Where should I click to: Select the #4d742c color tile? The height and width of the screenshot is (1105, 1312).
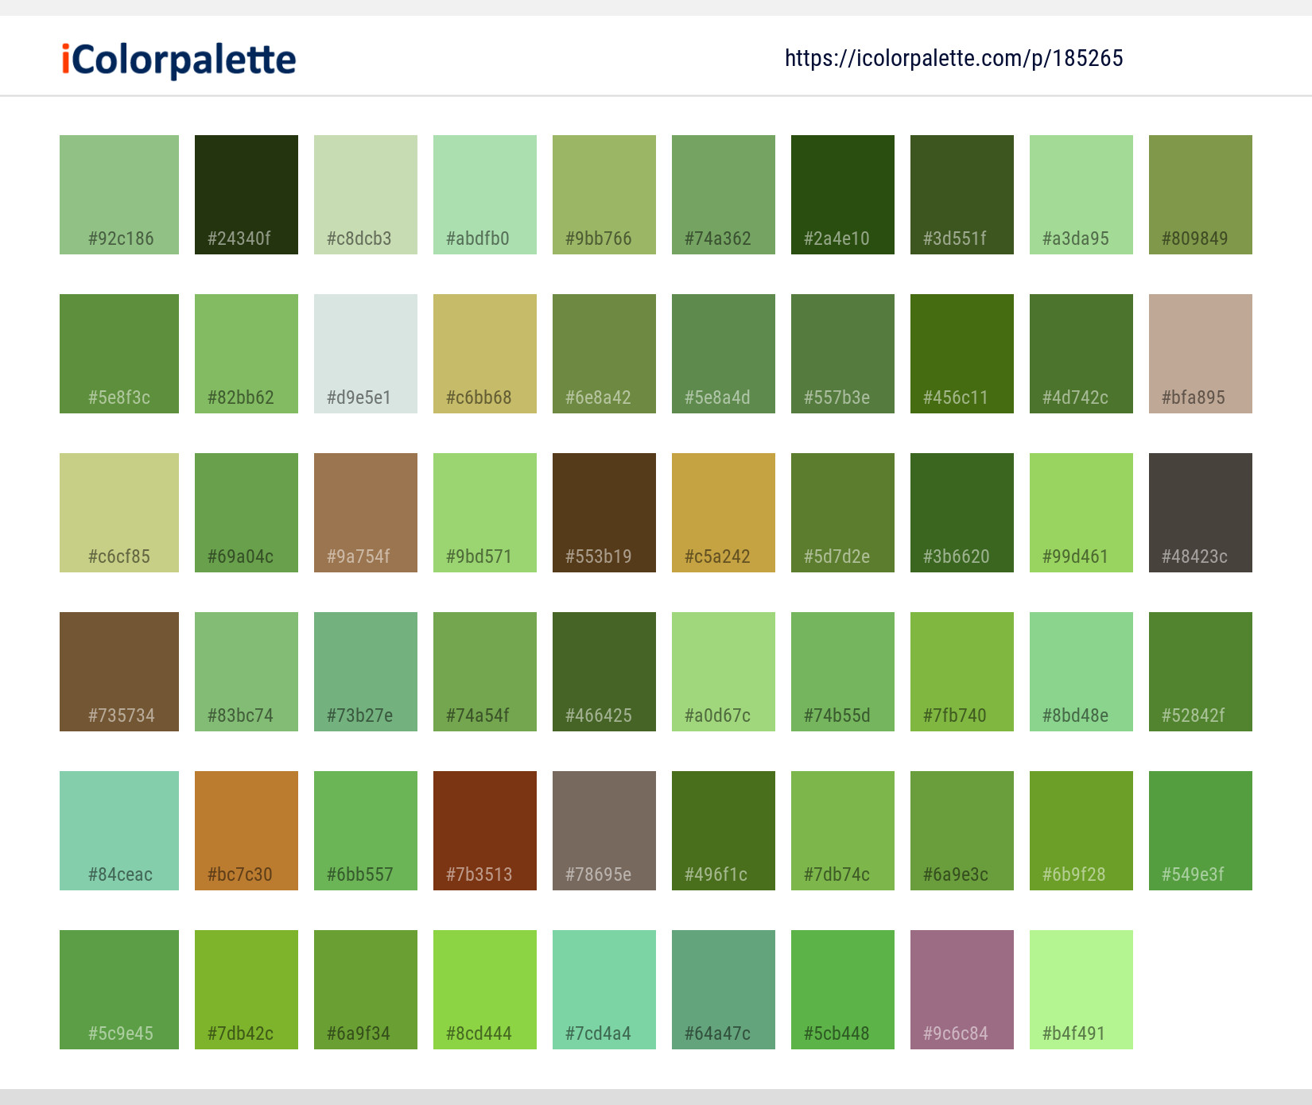(1081, 354)
